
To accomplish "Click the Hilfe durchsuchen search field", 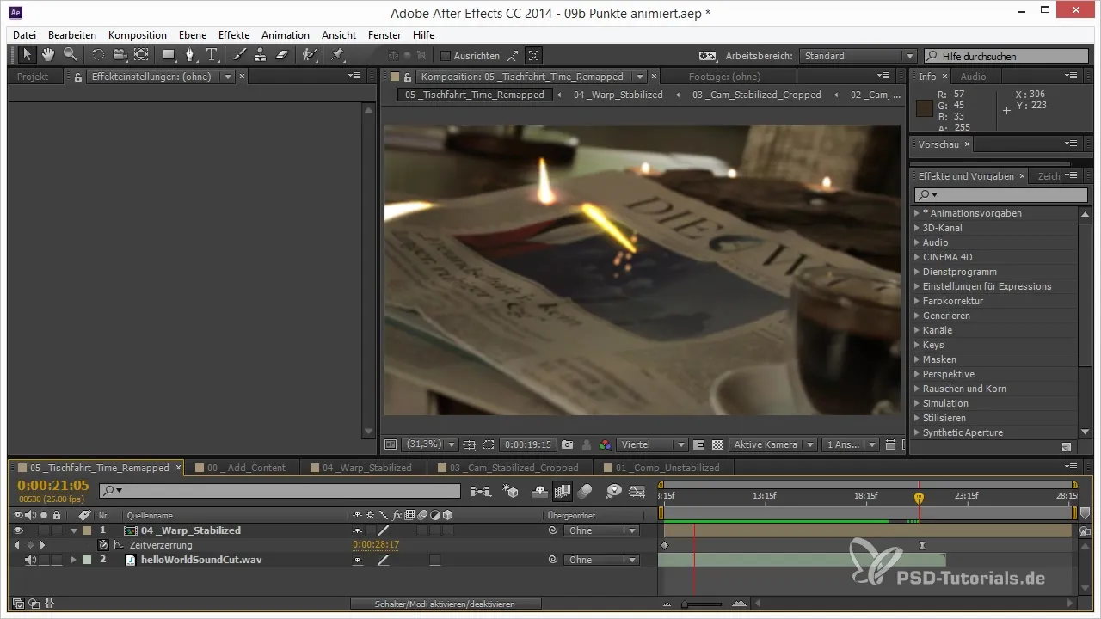I will pos(1006,56).
